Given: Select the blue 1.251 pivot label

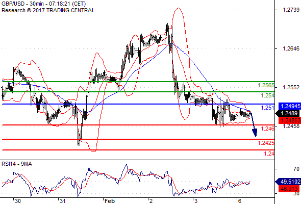Looking at the screenshot, I should (x=267, y=108).
